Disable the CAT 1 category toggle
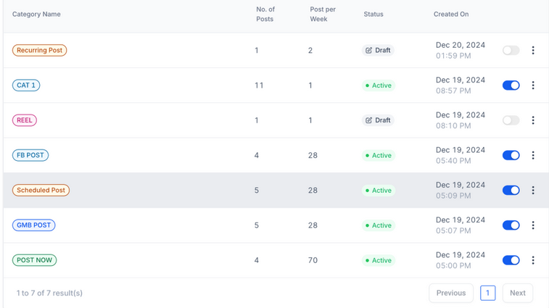This screenshot has width=549, height=308. (x=511, y=86)
